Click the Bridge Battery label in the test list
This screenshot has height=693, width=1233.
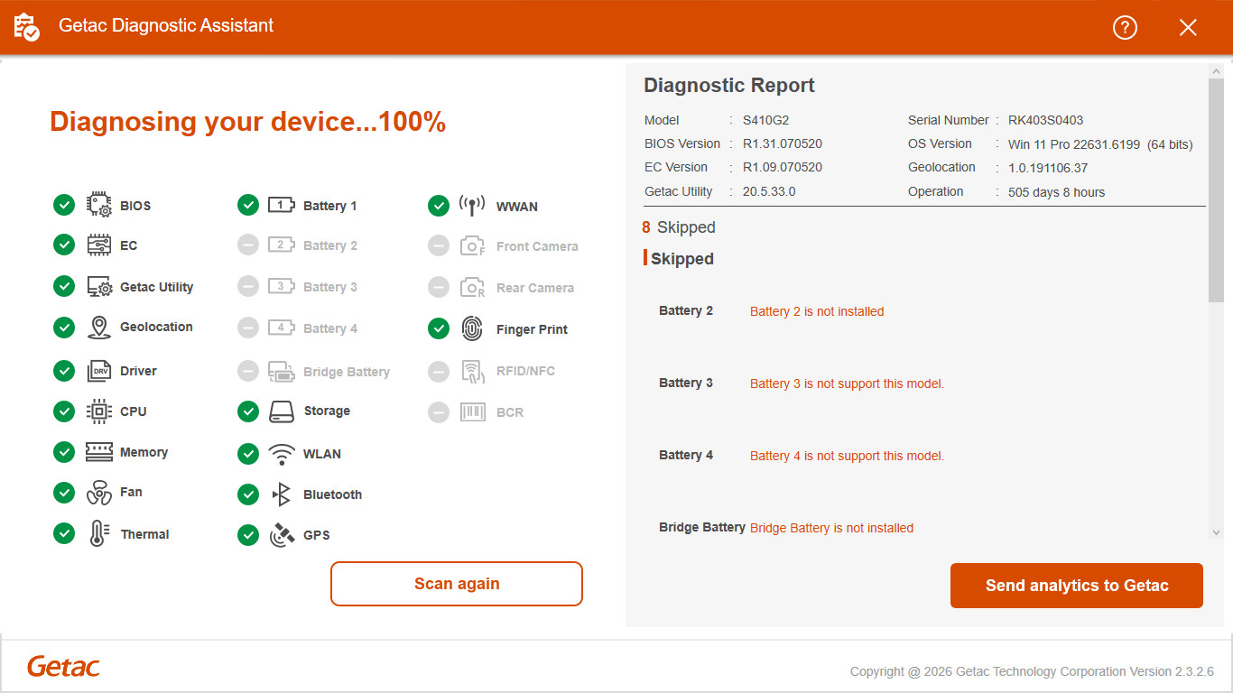click(347, 372)
